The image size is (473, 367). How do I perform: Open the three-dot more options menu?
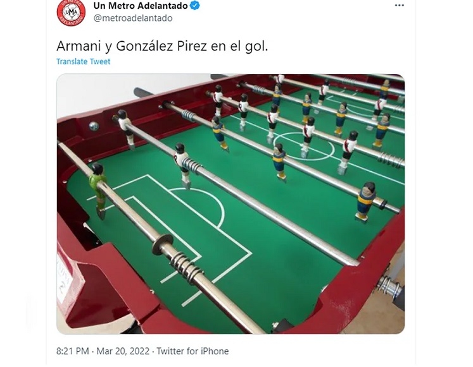coord(399,6)
